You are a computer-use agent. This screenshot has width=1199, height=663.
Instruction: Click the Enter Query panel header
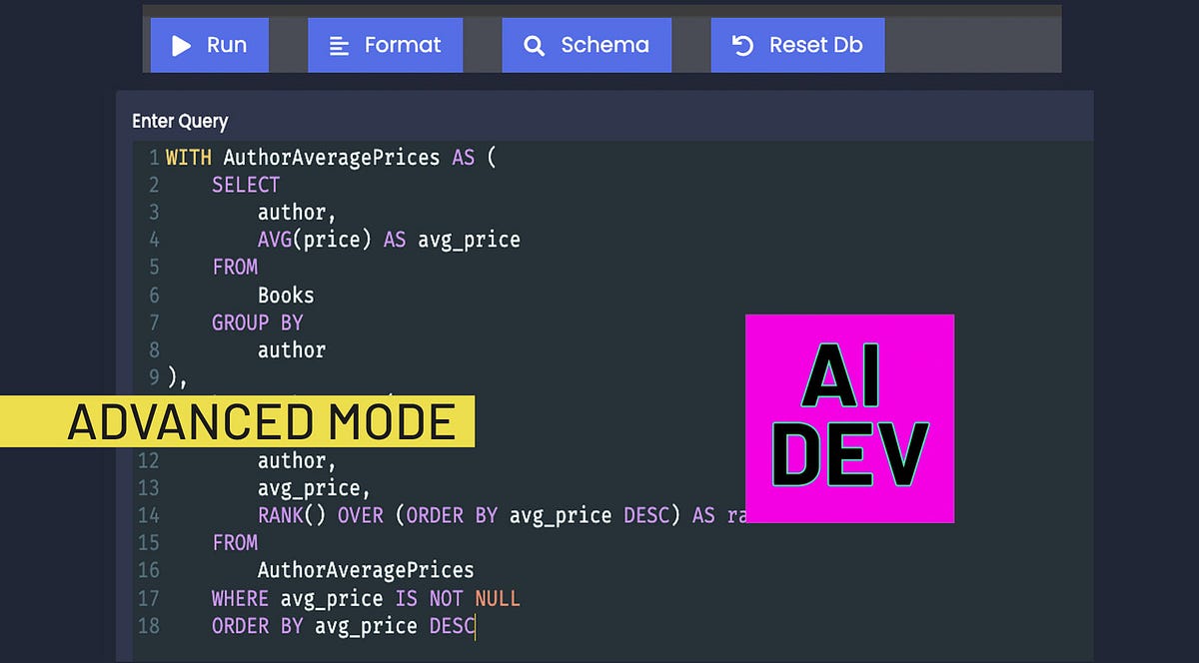click(180, 120)
